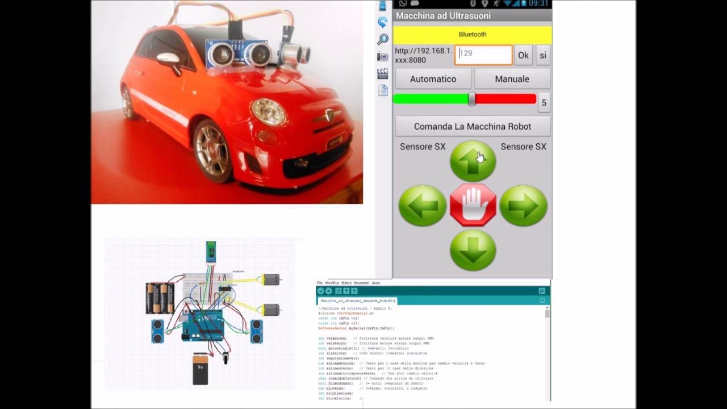Click the zoom magnifier icon in sidebar
The image size is (727, 409).
383,39
